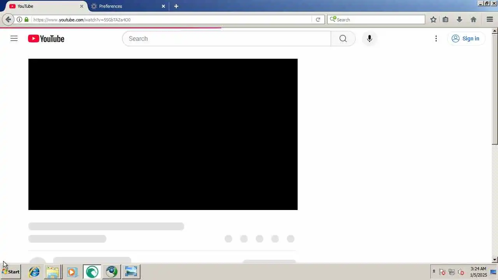Reload the page with the refresh button
Image resolution: width=498 pixels, height=280 pixels.
tap(318, 19)
